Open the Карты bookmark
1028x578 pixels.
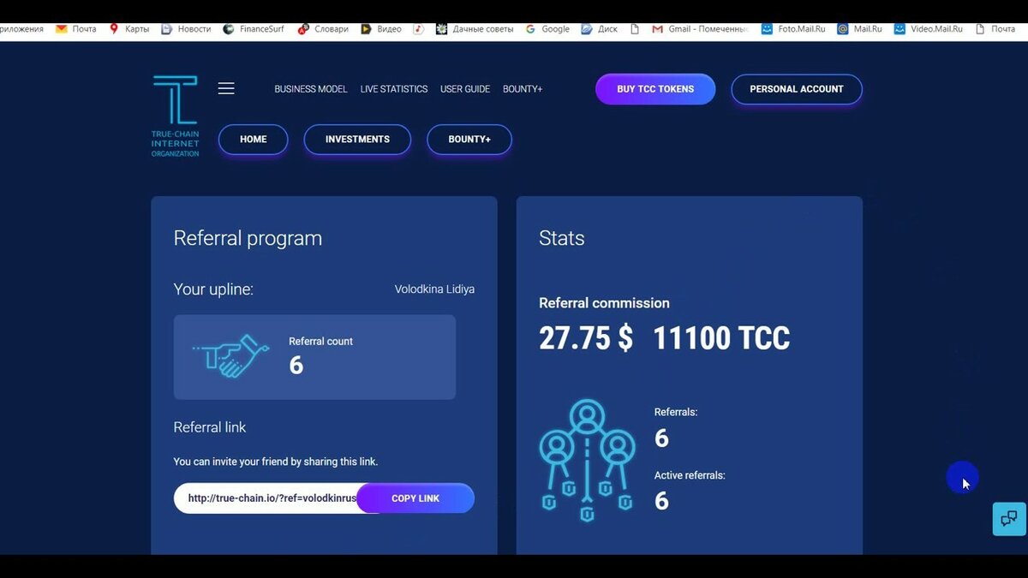(128, 28)
